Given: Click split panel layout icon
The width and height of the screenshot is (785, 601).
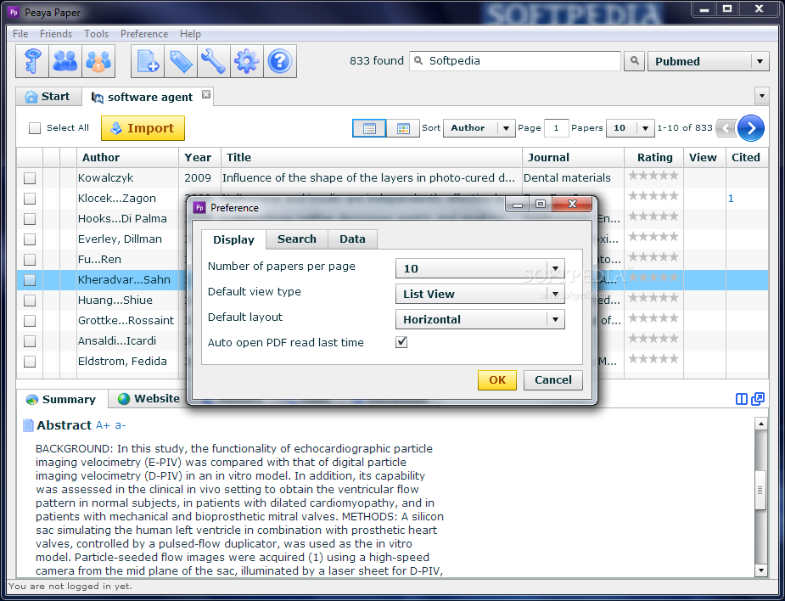Looking at the screenshot, I should pyautogui.click(x=742, y=399).
